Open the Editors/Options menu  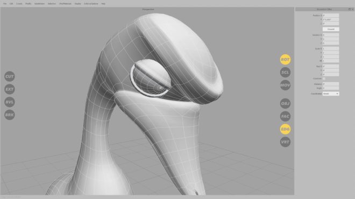tap(91, 4)
